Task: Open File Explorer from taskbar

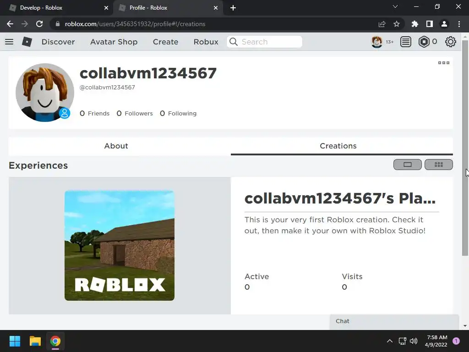Action: [35, 341]
